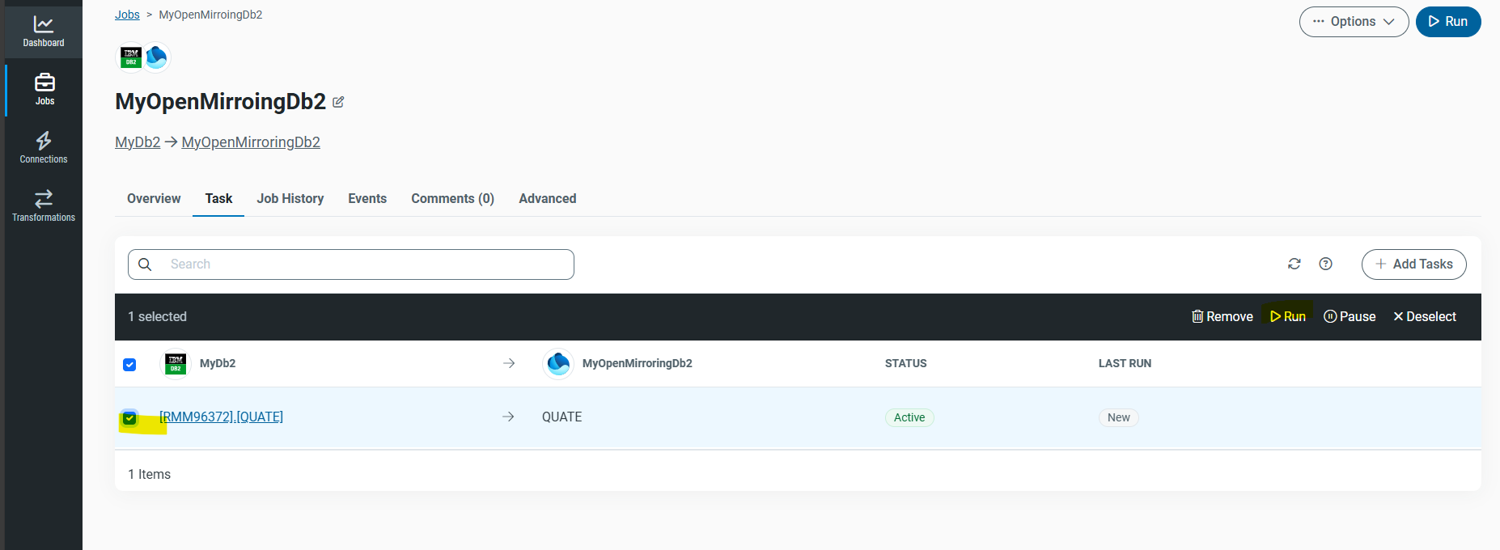Viewport: 1500px width, 550px height.
Task: Toggle the select-all checkbox beside MyDb2
Action: pyautogui.click(x=129, y=365)
